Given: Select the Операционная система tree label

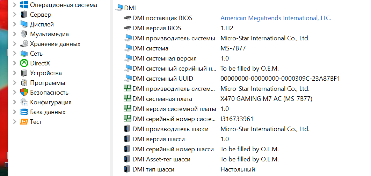Looking at the screenshot, I should [64, 5].
